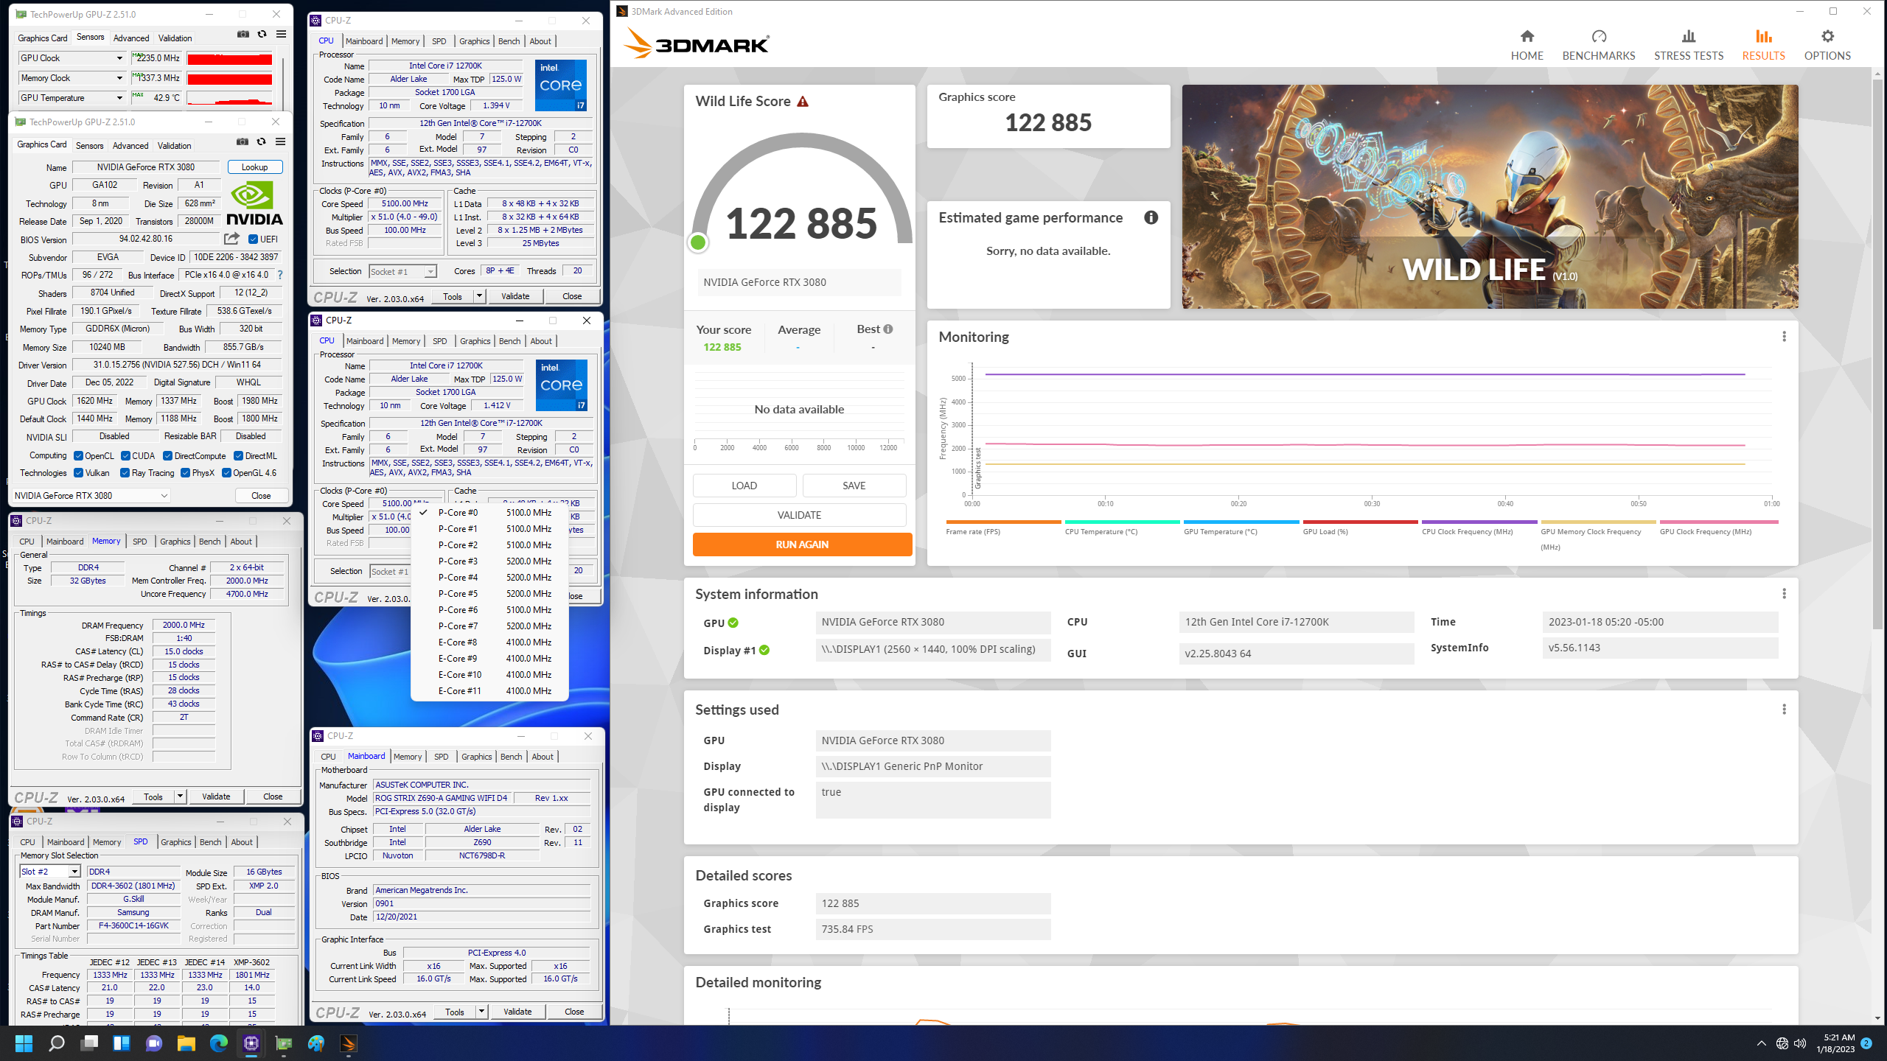Click Bus Interface question mark icon
1887x1061 pixels.
click(280, 275)
